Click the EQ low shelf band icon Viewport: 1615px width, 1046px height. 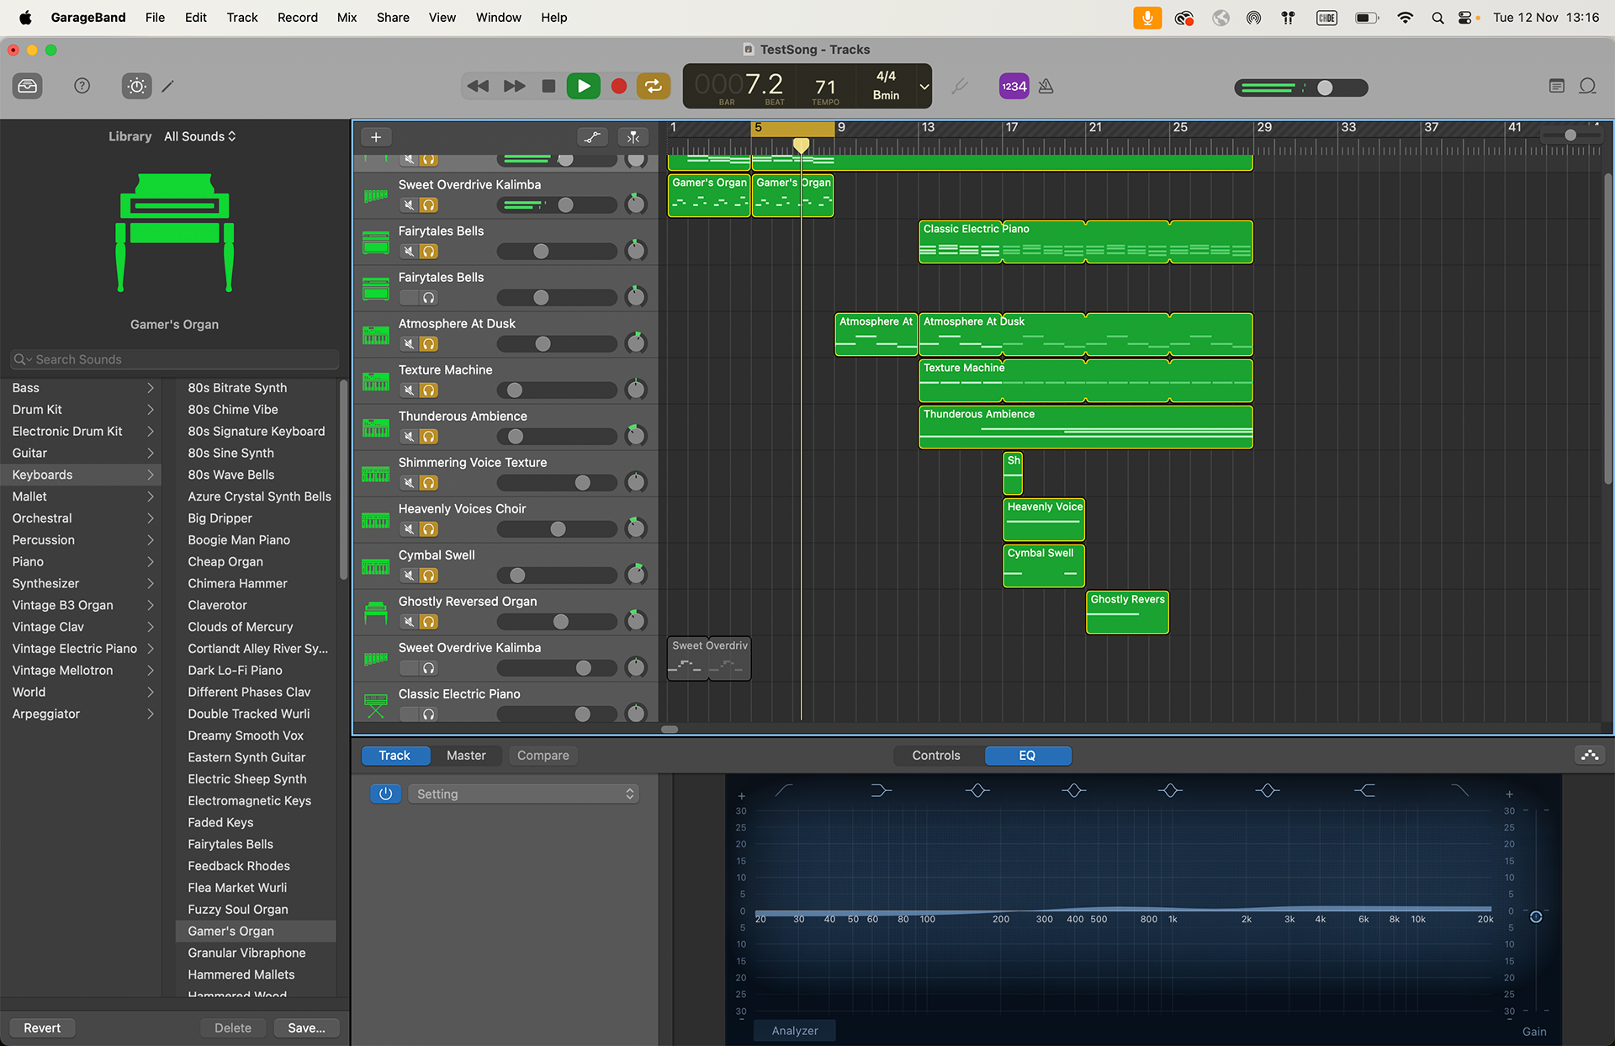(881, 790)
